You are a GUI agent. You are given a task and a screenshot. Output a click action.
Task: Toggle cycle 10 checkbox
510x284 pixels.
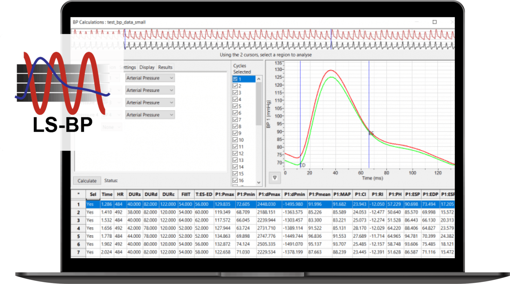pyautogui.click(x=235, y=140)
